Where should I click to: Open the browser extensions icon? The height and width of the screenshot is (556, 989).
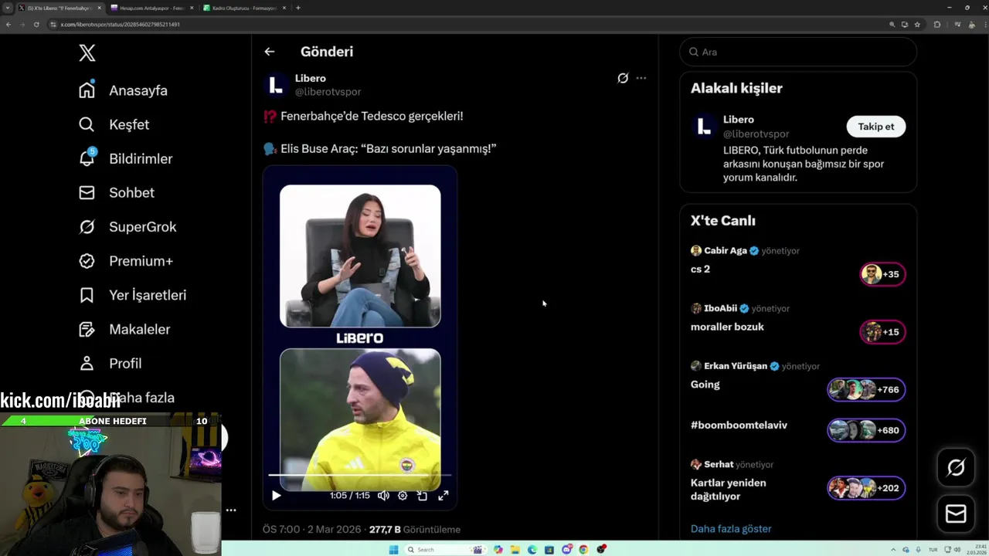[x=937, y=25]
